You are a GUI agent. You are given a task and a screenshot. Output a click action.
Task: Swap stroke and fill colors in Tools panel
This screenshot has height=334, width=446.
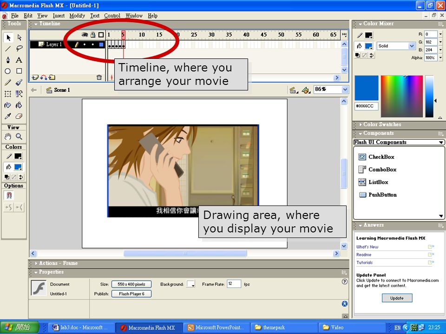(21, 177)
